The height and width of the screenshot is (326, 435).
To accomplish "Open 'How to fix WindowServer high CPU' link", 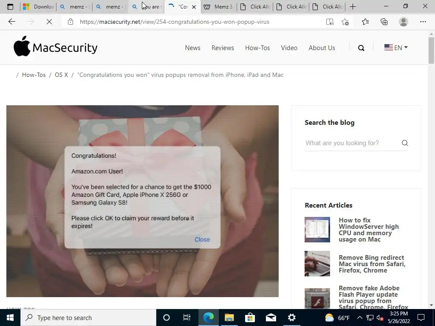I will click(369, 230).
